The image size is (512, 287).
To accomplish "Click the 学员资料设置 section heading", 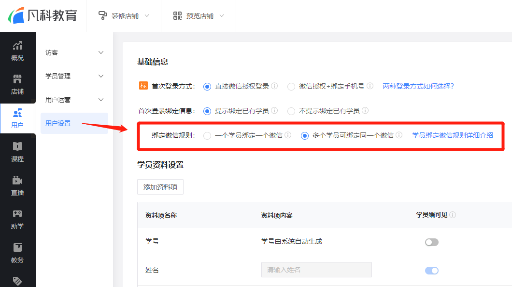I will [x=160, y=165].
